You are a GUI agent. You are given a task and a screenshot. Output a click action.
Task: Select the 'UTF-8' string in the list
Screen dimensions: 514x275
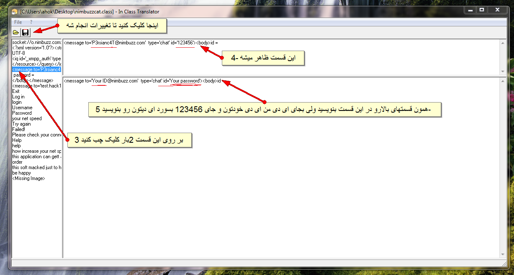[x=37, y=53]
